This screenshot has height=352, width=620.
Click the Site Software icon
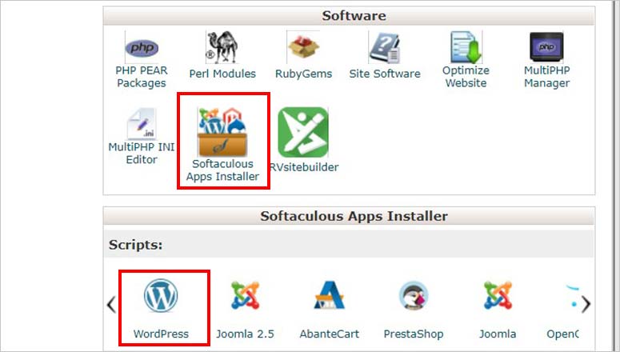(x=385, y=47)
